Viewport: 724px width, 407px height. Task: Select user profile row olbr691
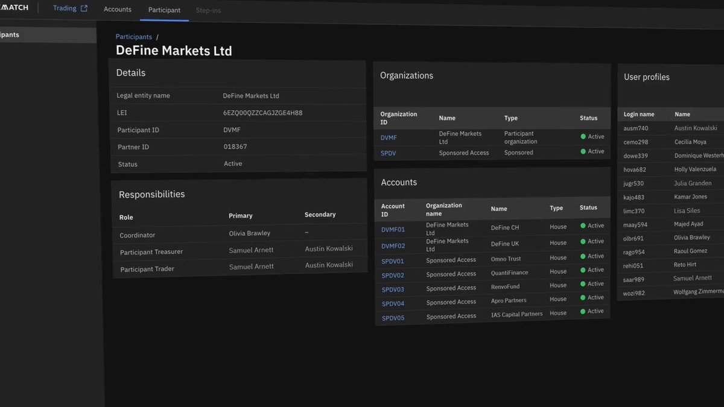pyautogui.click(x=671, y=238)
